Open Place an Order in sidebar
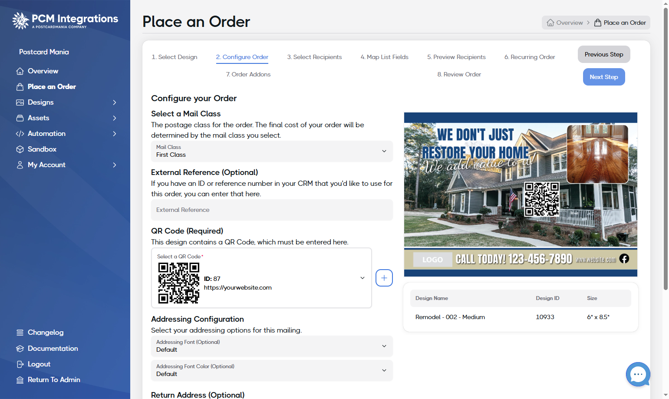669x399 pixels. pyautogui.click(x=52, y=87)
